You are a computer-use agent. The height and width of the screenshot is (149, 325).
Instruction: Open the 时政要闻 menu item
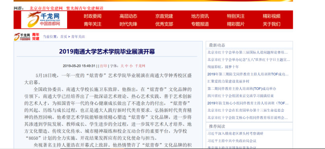tap(93, 16)
